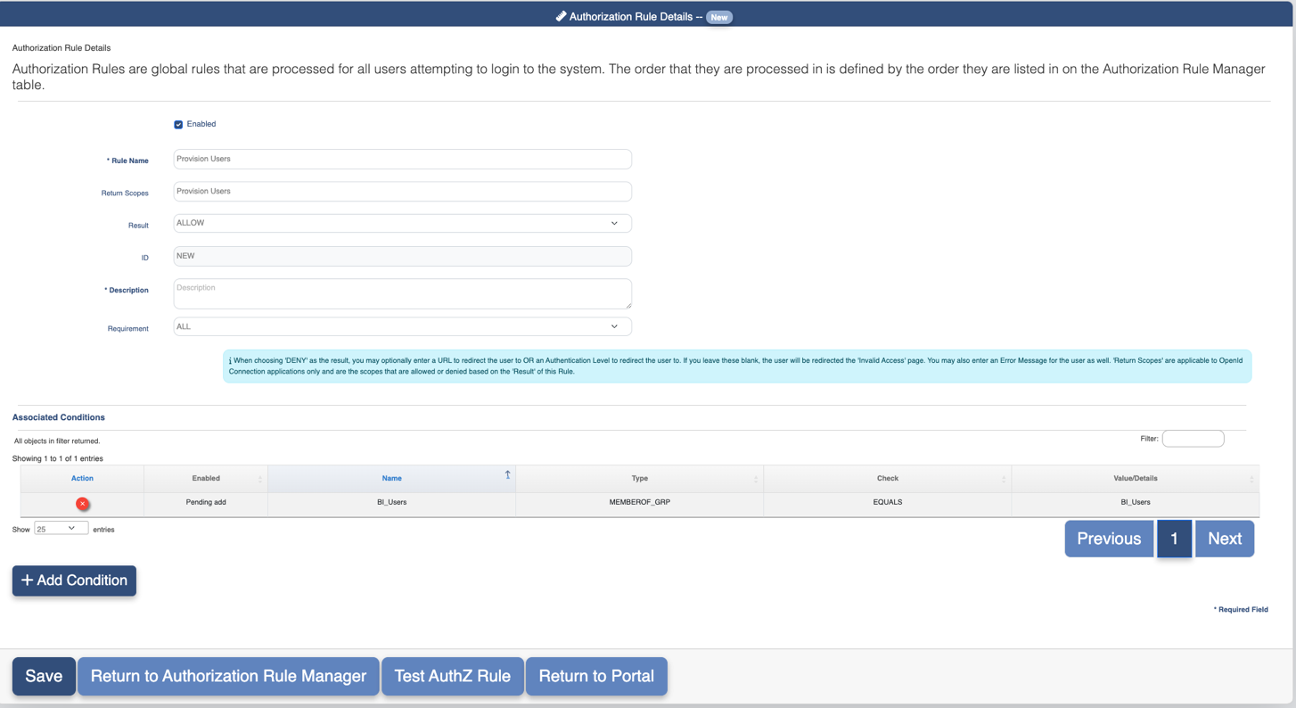Click the Name column sort arrow
1296x708 pixels.
[x=507, y=475]
